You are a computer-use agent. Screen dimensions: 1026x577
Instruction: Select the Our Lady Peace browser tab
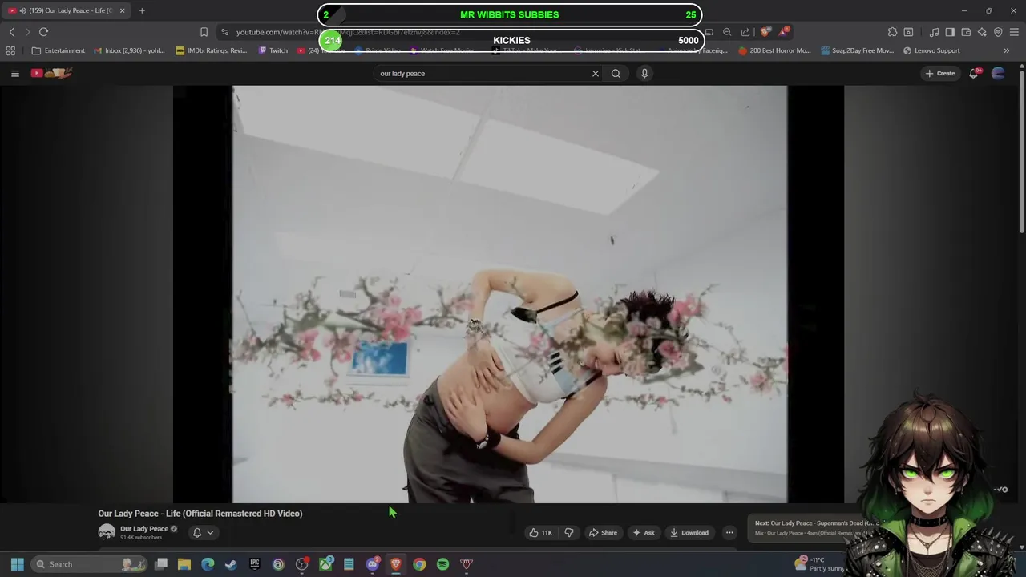click(x=67, y=10)
